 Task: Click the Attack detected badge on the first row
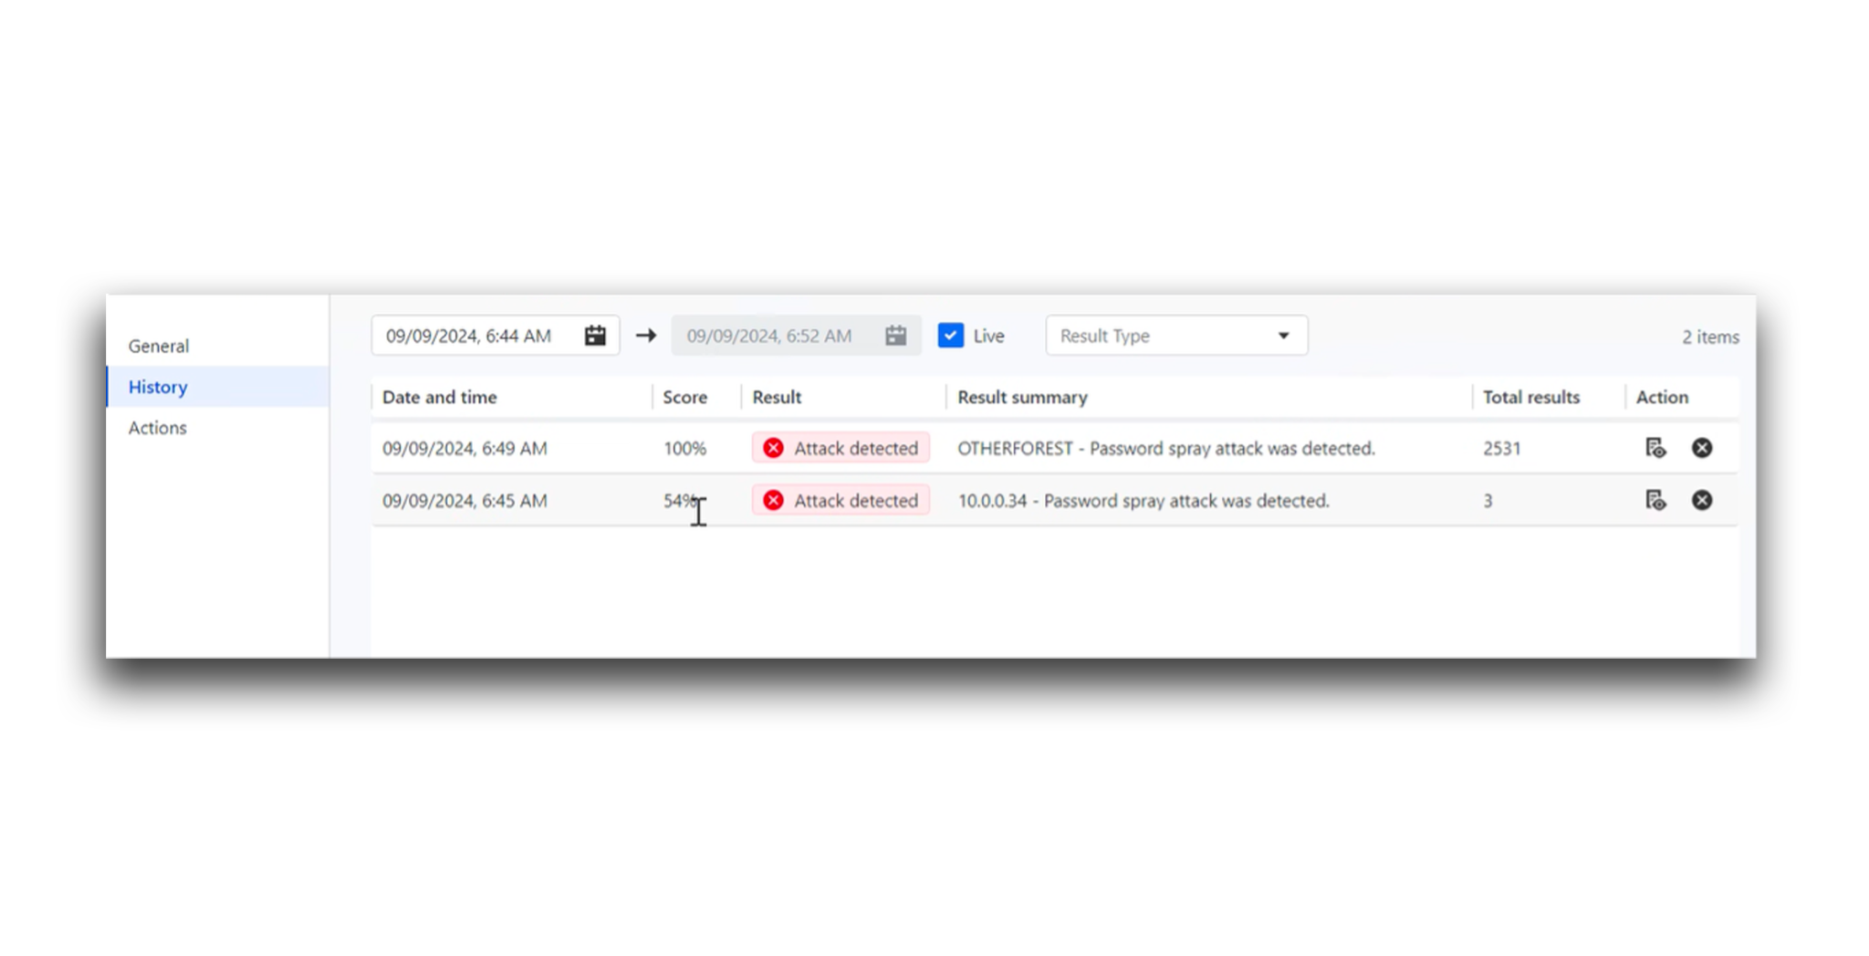tap(840, 448)
